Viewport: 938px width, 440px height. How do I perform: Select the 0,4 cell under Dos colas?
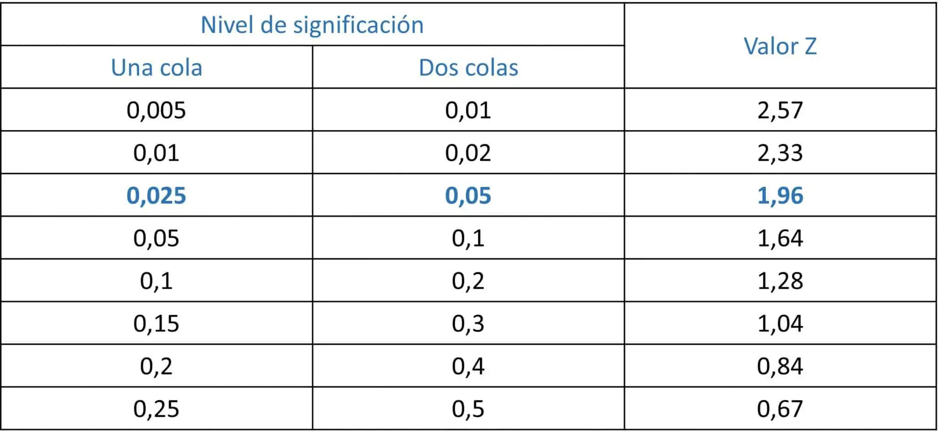click(x=468, y=366)
